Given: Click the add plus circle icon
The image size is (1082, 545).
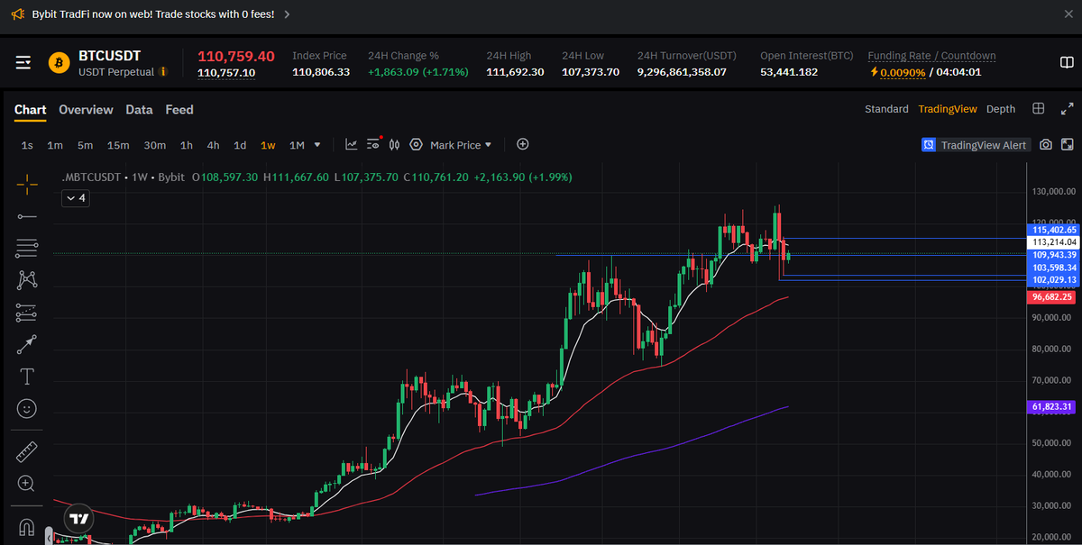Looking at the screenshot, I should pyautogui.click(x=522, y=144).
